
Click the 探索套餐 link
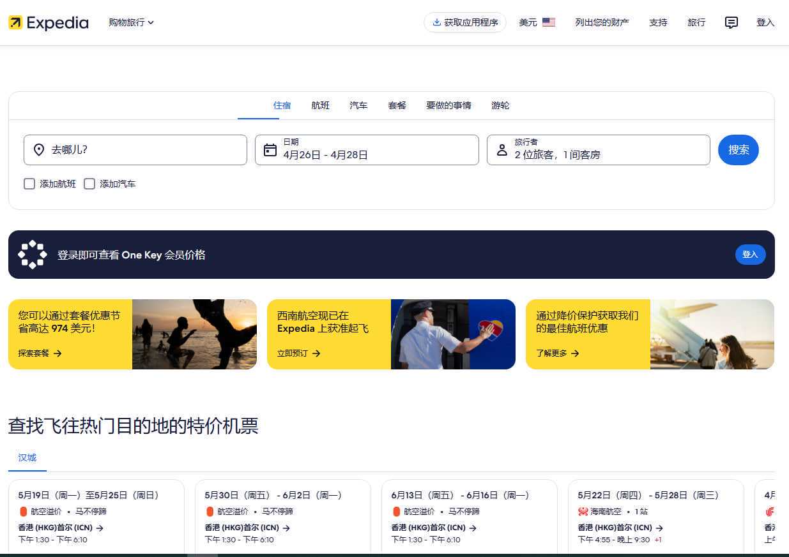(40, 353)
